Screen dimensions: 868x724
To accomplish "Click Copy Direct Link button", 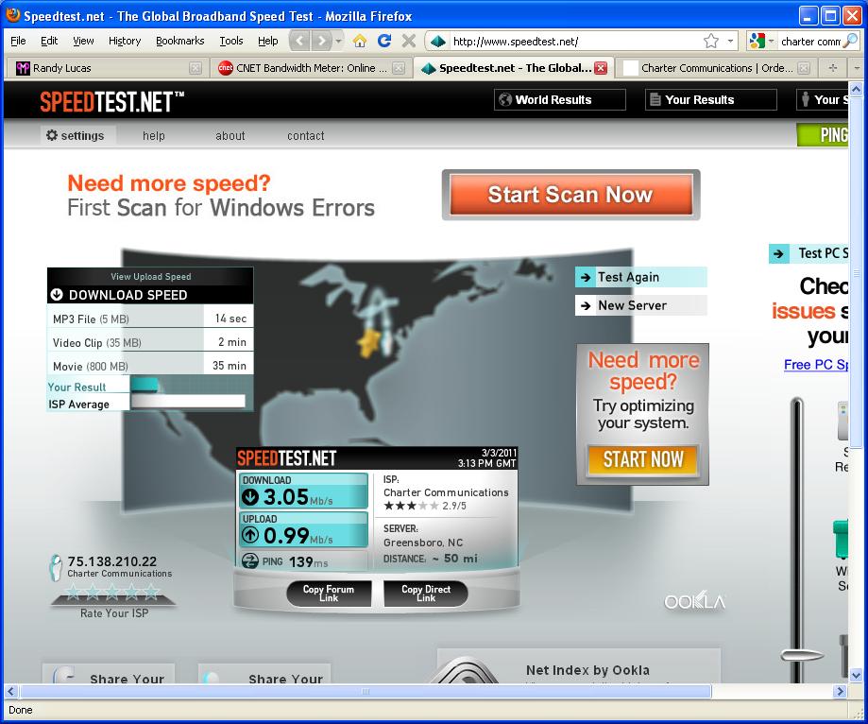I will [426, 594].
